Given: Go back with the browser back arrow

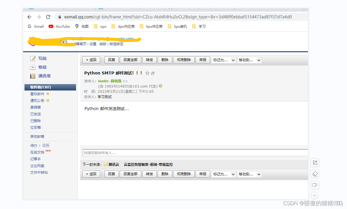Looking at the screenshot, I should point(29,17).
